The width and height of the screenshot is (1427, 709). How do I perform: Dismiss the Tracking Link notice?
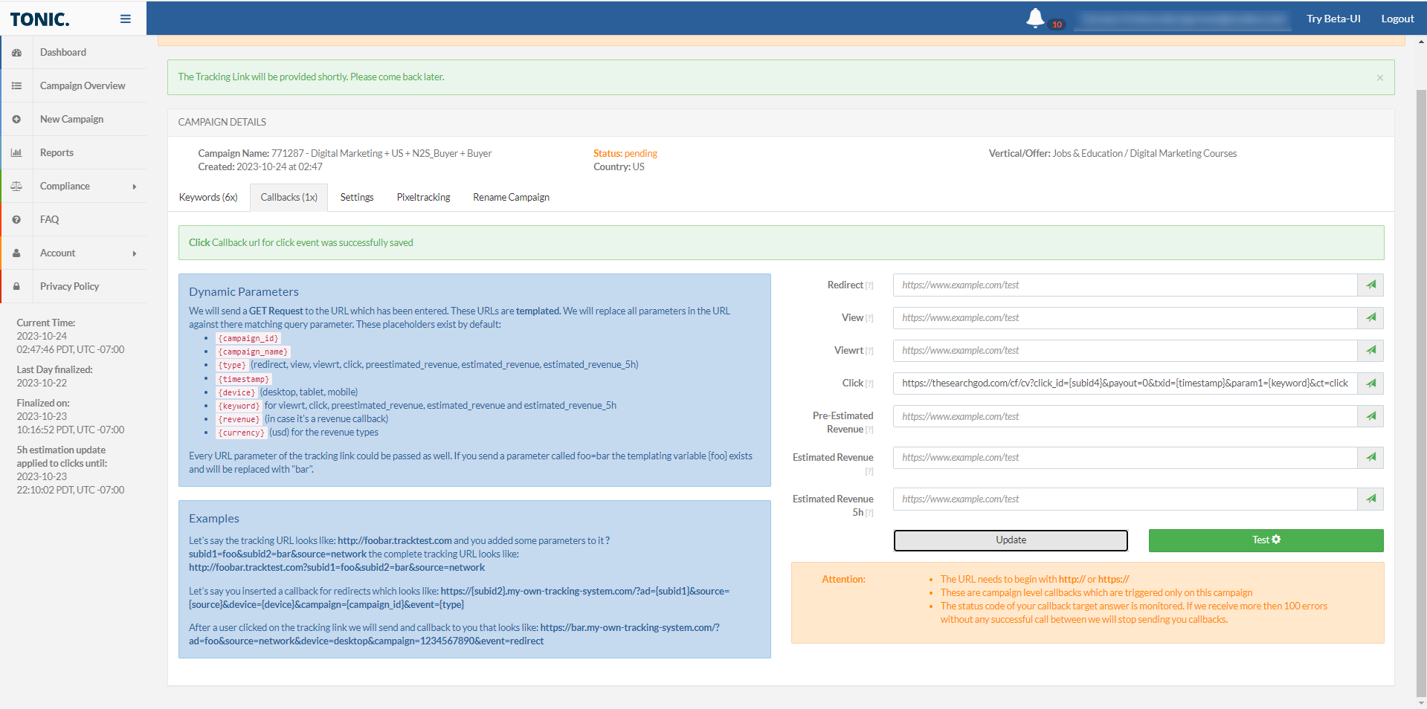pyautogui.click(x=1380, y=77)
